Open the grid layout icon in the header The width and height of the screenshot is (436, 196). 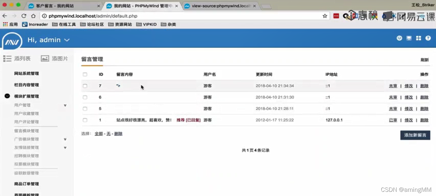click(x=419, y=38)
